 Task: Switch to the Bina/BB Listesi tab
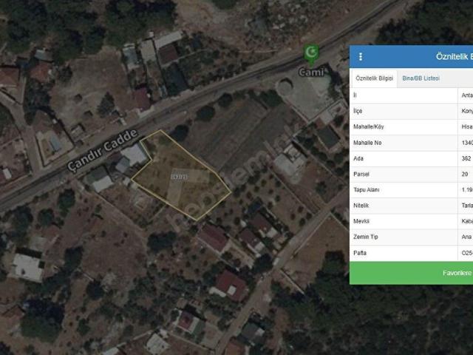420,78
